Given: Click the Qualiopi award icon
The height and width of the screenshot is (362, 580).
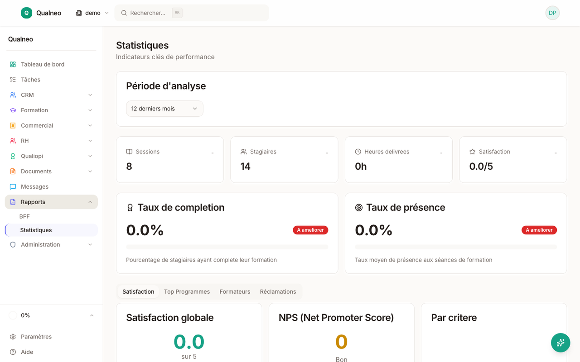Looking at the screenshot, I should point(13,156).
